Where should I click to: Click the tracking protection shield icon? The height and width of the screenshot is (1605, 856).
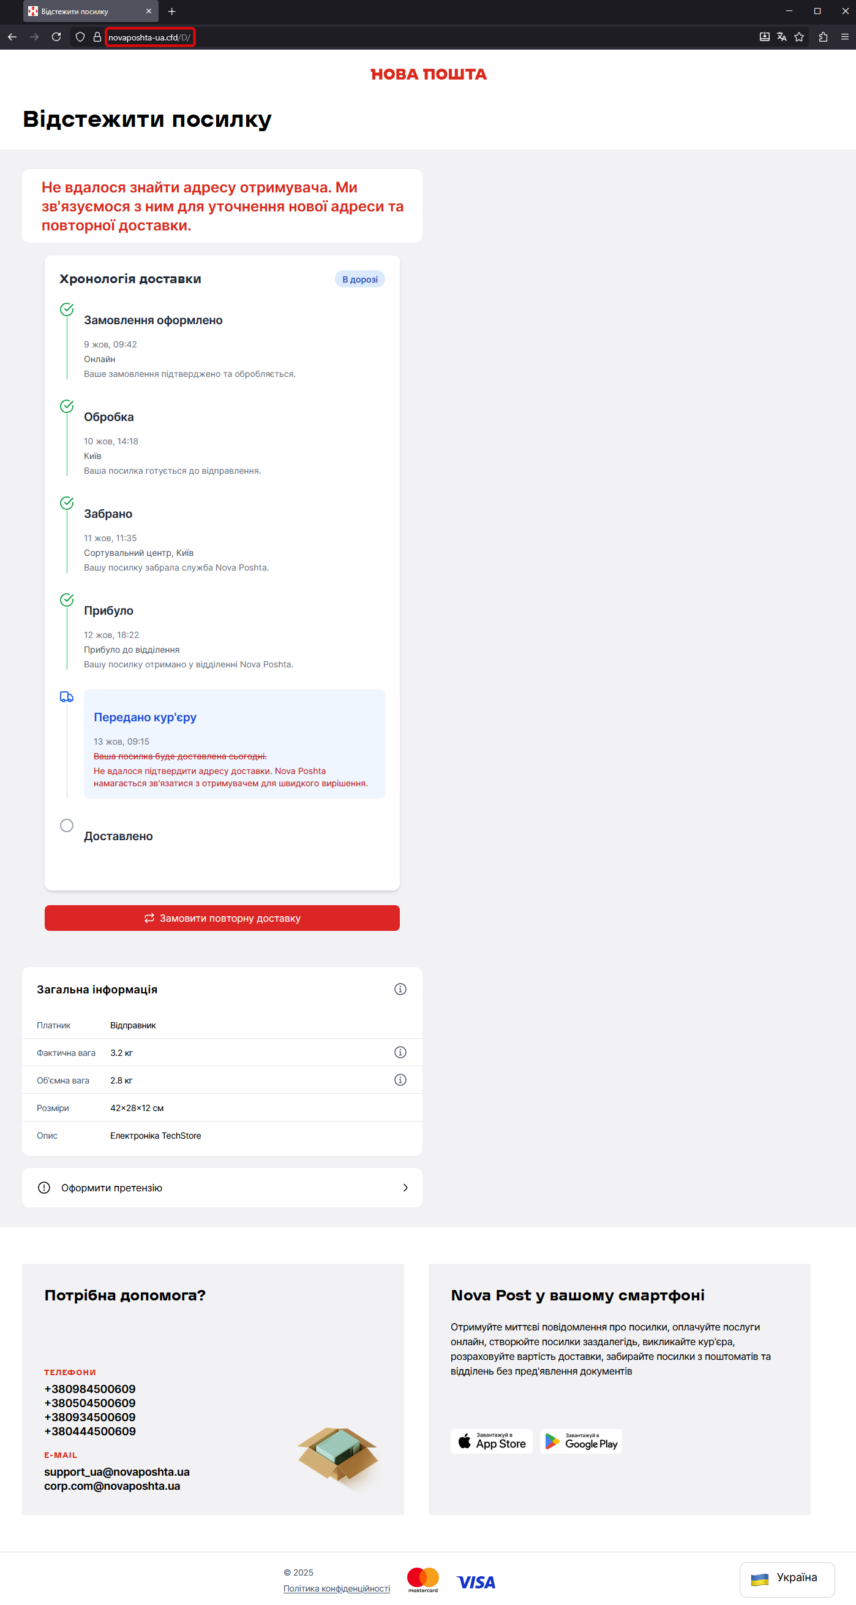tap(80, 37)
